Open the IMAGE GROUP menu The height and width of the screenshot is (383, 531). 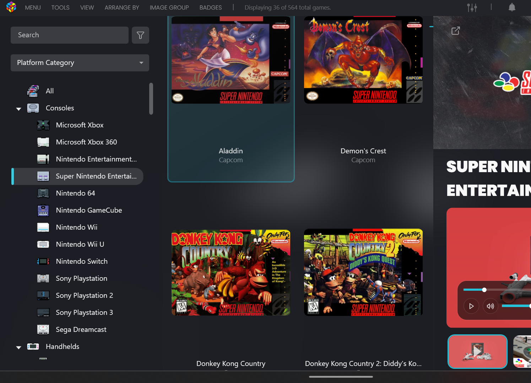click(169, 7)
